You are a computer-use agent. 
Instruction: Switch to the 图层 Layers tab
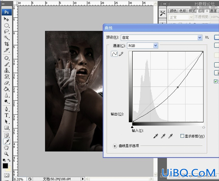coord(201,11)
